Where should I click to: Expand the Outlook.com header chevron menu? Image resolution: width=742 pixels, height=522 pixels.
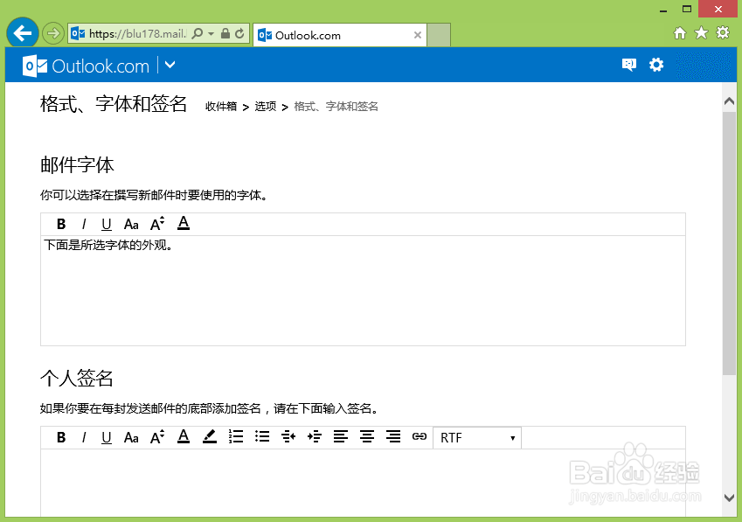tap(170, 64)
